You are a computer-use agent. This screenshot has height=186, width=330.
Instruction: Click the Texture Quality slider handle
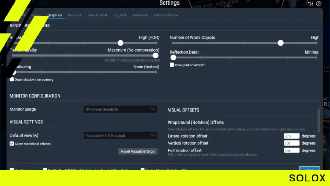point(155,56)
